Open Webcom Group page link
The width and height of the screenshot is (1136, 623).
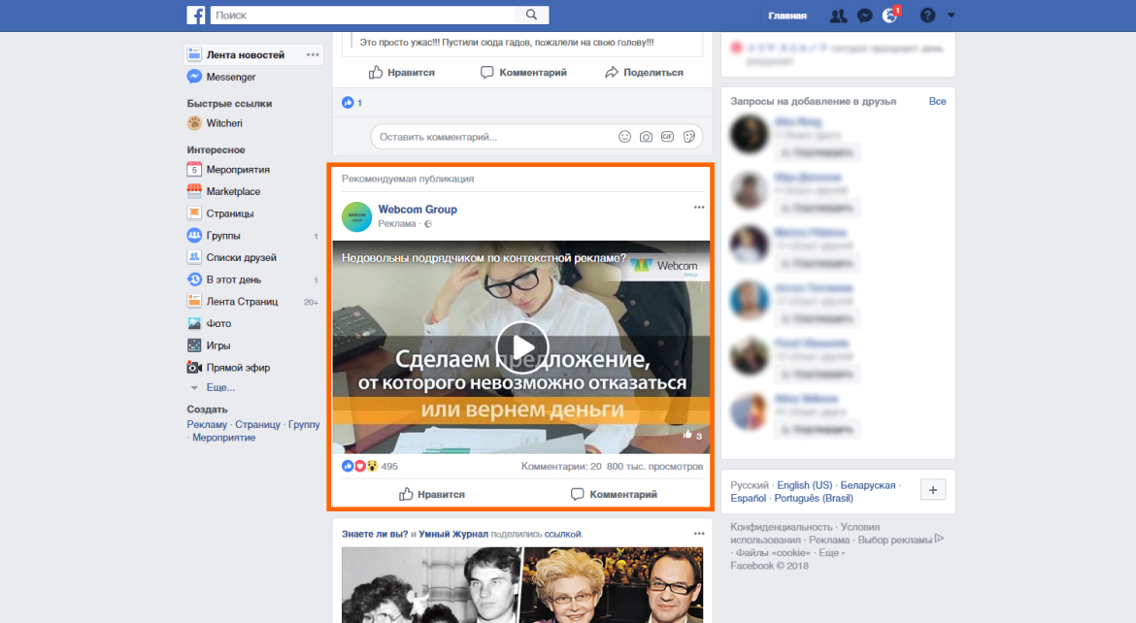[x=418, y=210]
